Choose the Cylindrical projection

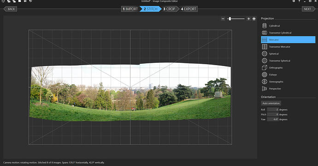click(288, 26)
